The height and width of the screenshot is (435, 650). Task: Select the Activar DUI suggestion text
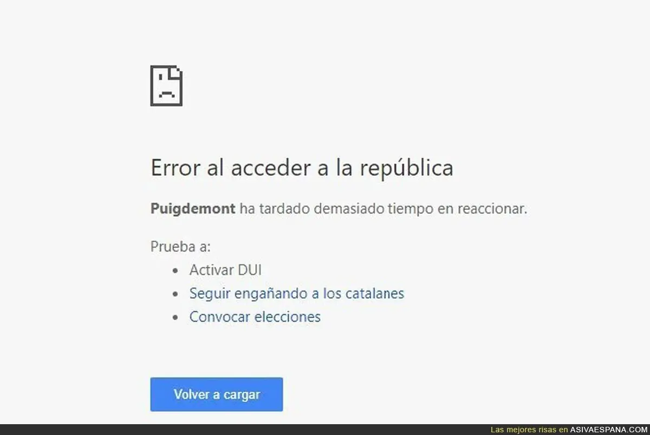point(225,270)
